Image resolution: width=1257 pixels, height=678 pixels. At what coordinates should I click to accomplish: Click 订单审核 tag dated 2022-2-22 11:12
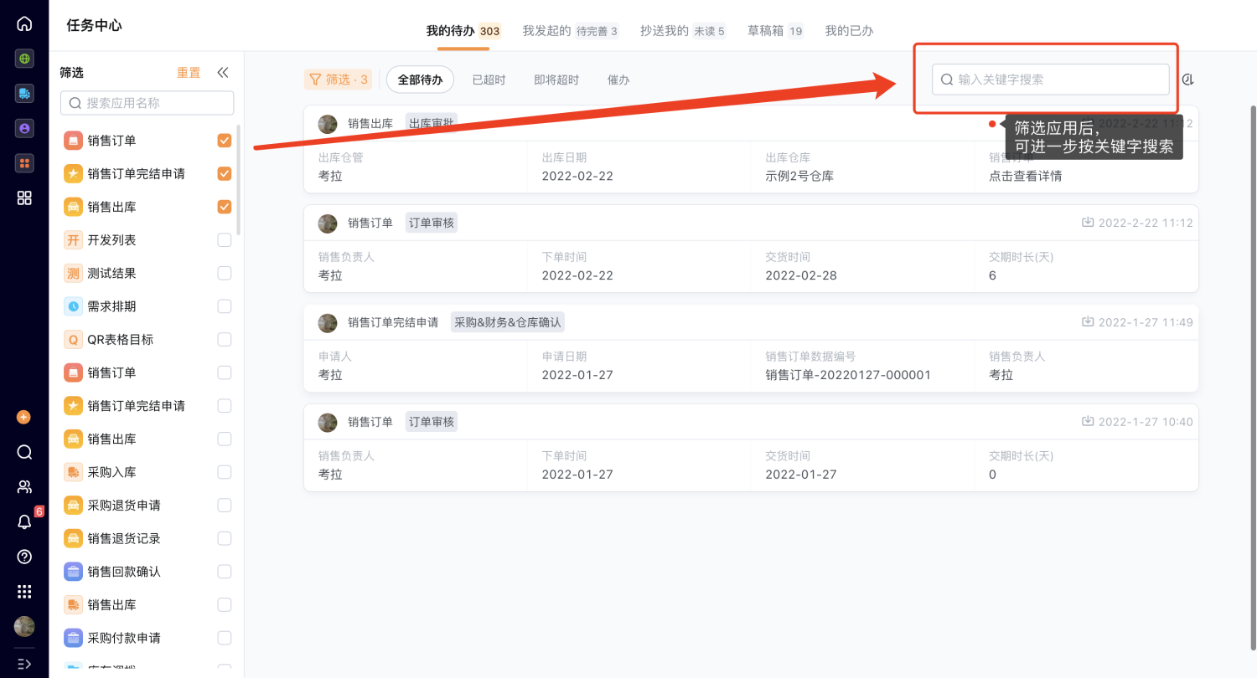tap(432, 223)
